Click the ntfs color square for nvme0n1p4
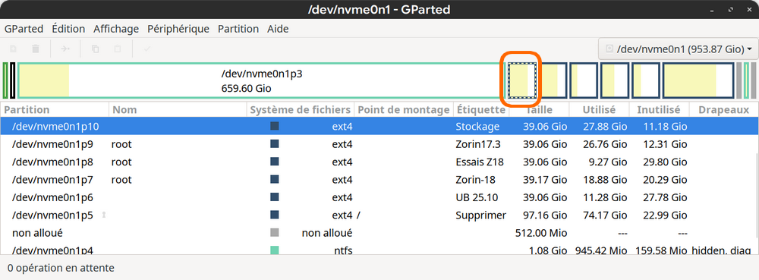 point(275,250)
